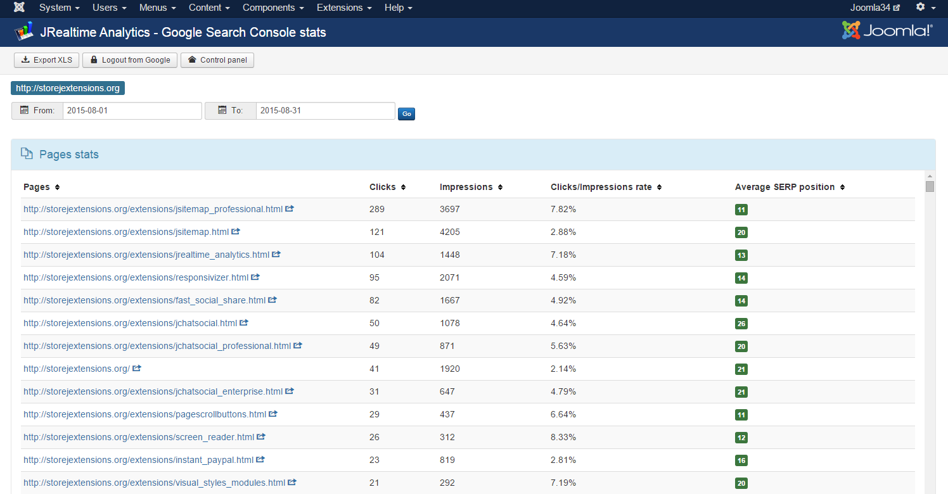
Task: Click SERP position badge 11 for jsitemap_professional
Action: coord(741,210)
